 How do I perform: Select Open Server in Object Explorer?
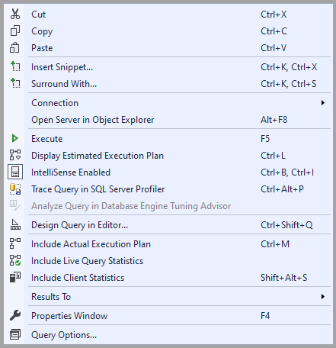point(168,120)
